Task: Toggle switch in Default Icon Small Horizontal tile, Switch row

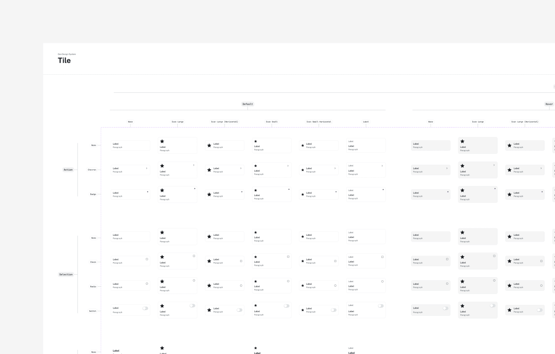Action: (x=334, y=310)
